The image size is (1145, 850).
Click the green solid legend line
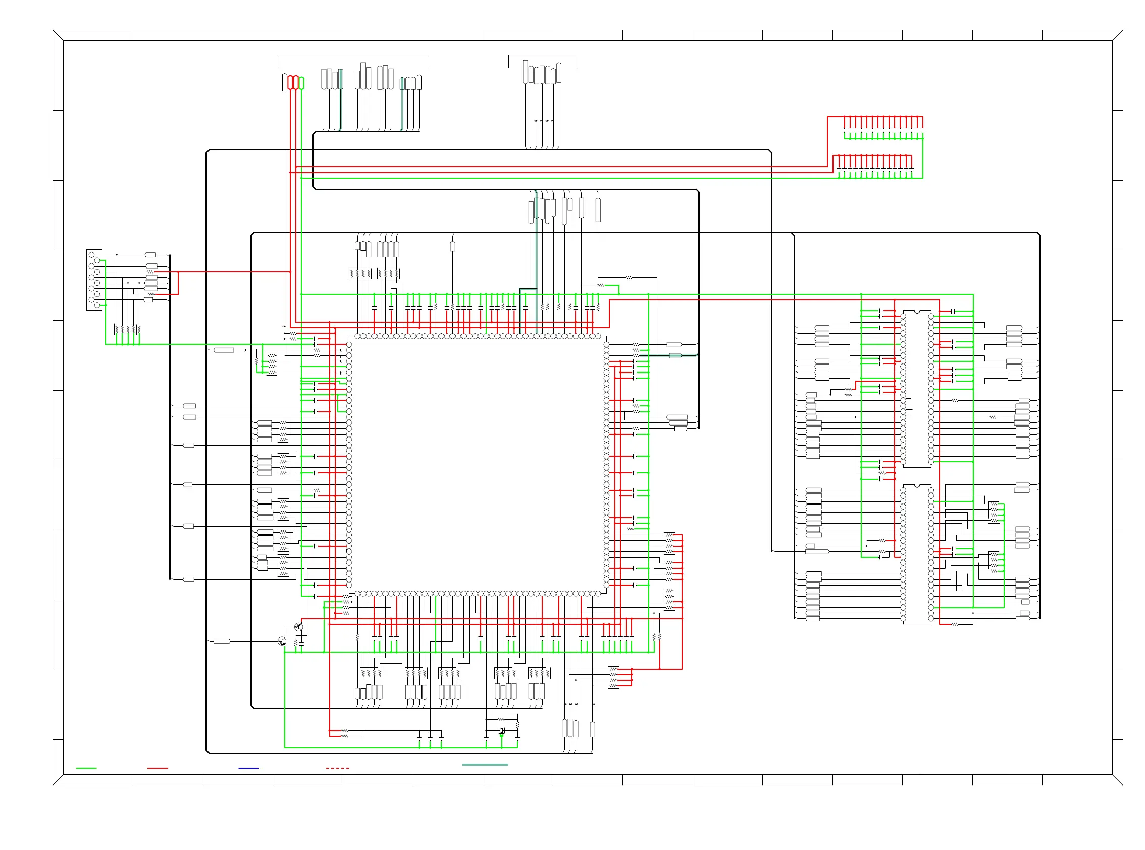[86, 768]
